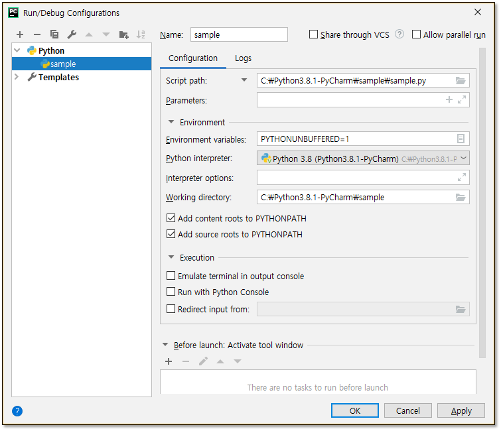Open the wrench icon to edit templates

click(72, 34)
